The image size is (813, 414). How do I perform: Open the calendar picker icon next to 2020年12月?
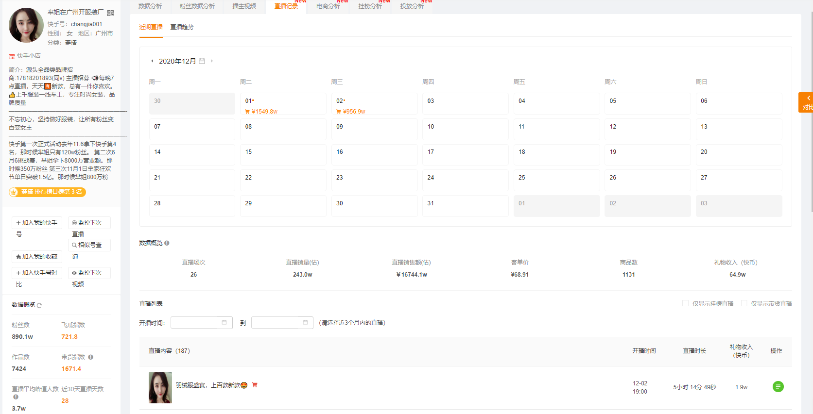pyautogui.click(x=202, y=61)
